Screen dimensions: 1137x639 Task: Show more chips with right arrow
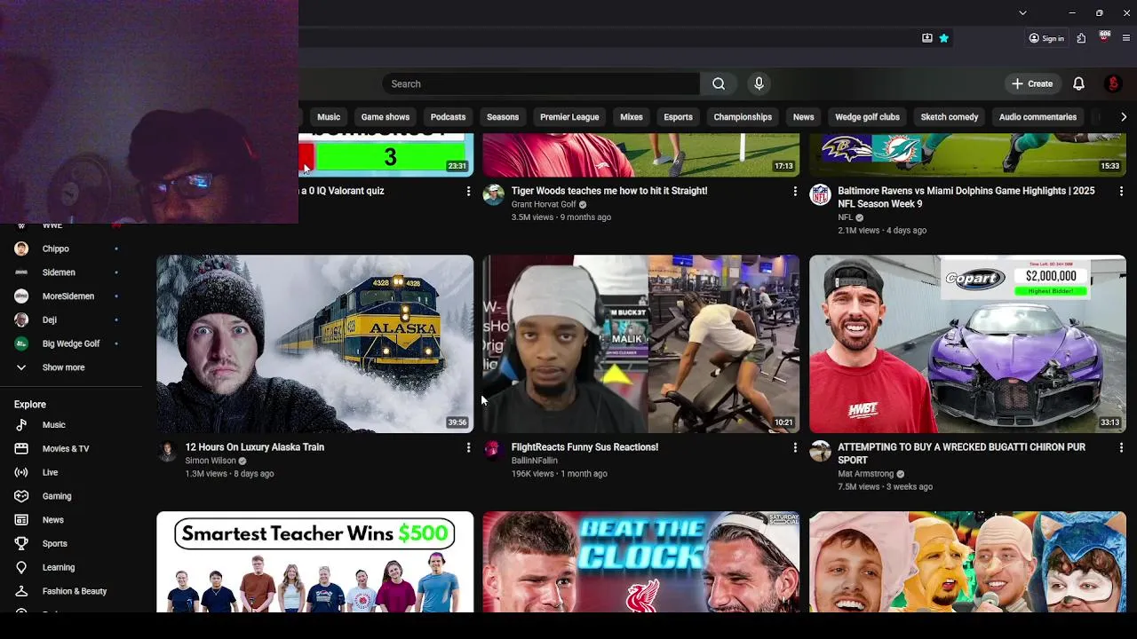1124,117
